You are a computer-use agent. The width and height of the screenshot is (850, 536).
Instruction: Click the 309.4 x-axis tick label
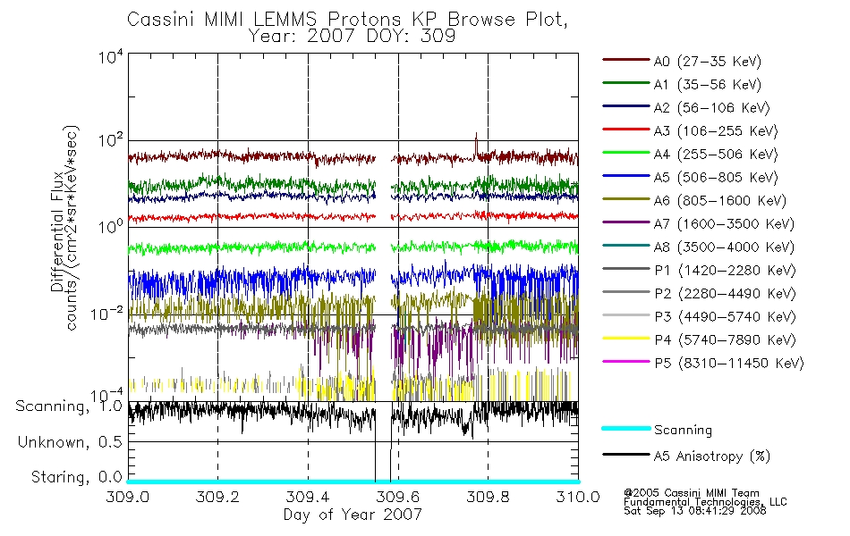[x=308, y=497]
